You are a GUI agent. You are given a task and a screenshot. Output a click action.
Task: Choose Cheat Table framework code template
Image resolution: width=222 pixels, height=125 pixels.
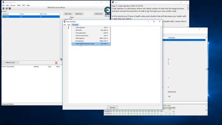[91, 44]
